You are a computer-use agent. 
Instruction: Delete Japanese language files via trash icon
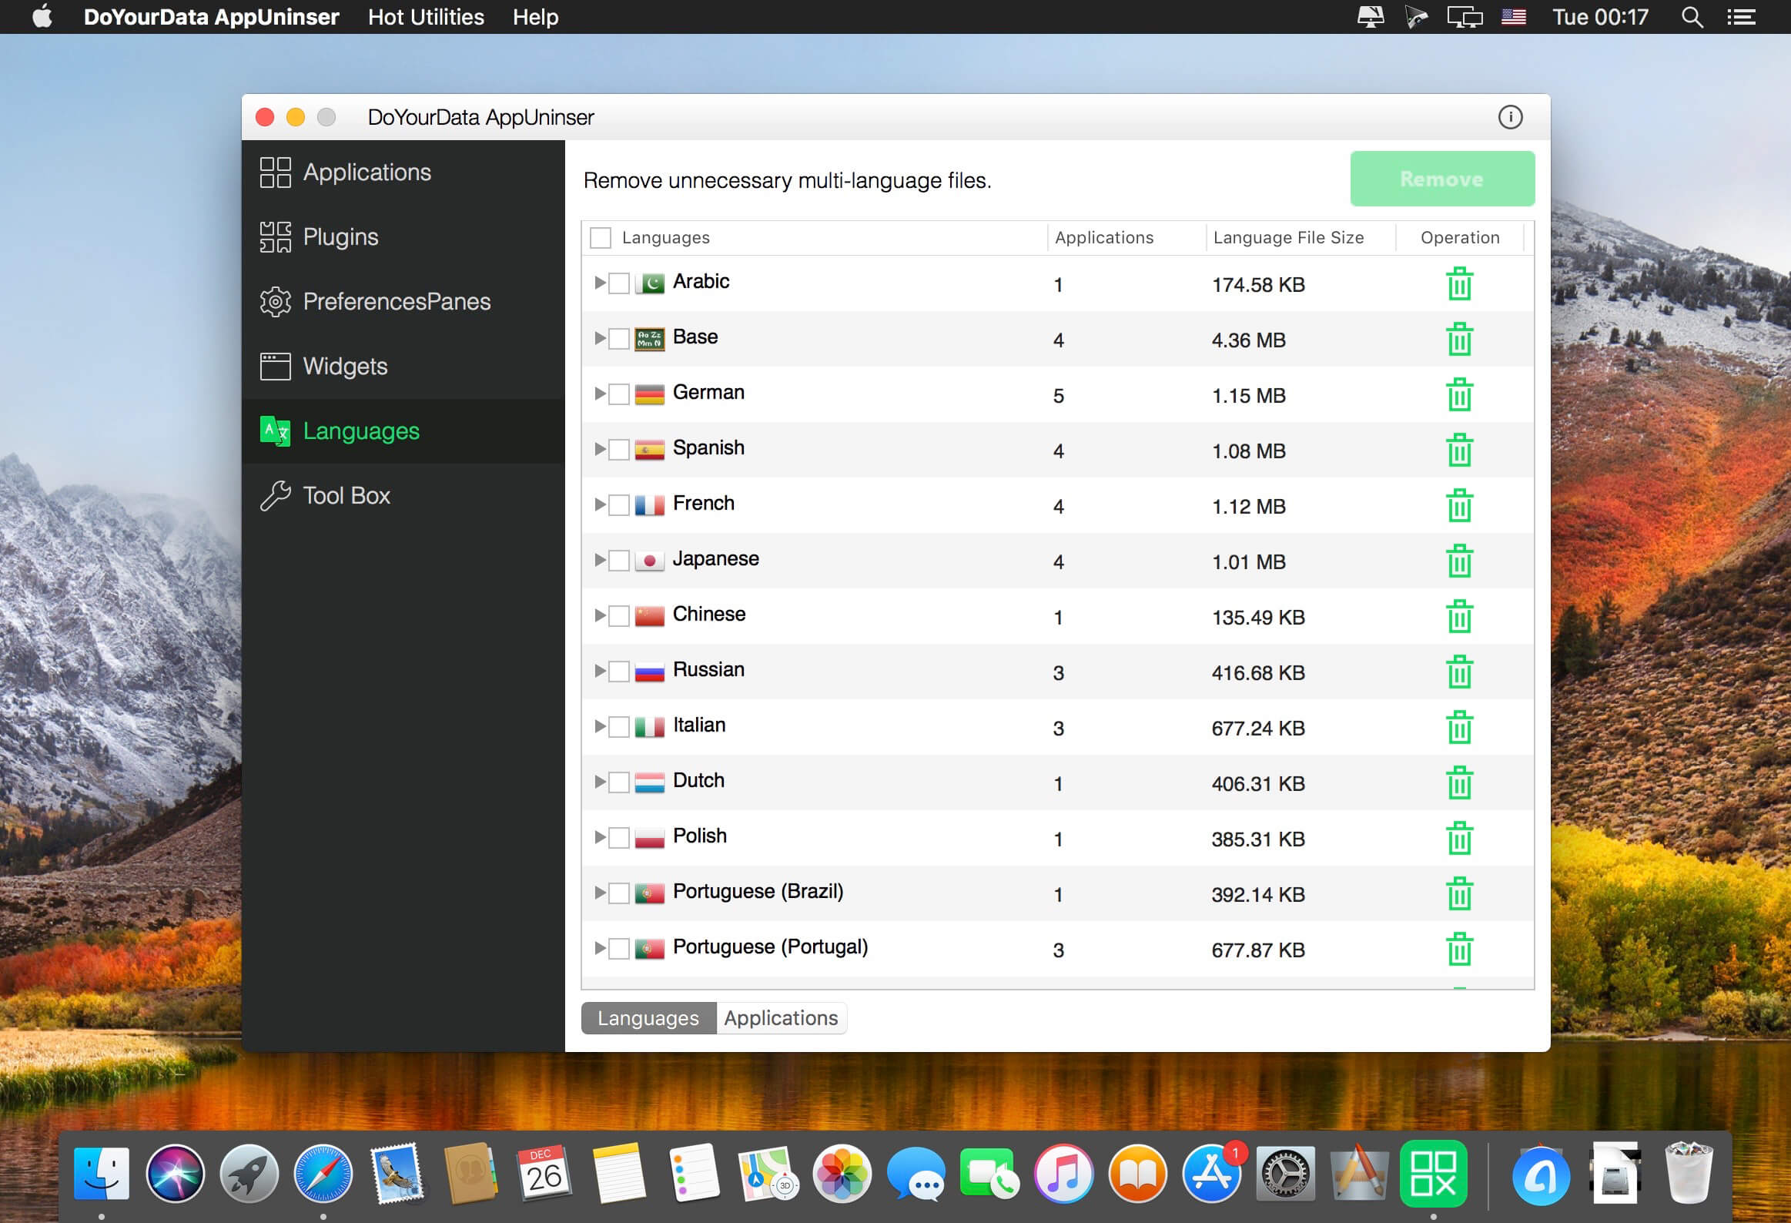pyautogui.click(x=1459, y=561)
